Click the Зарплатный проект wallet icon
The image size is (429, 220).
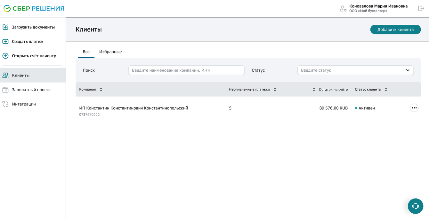[x=5, y=90]
